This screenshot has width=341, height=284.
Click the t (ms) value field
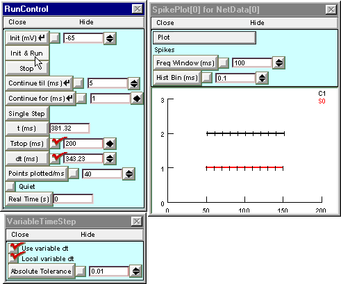click(x=69, y=128)
